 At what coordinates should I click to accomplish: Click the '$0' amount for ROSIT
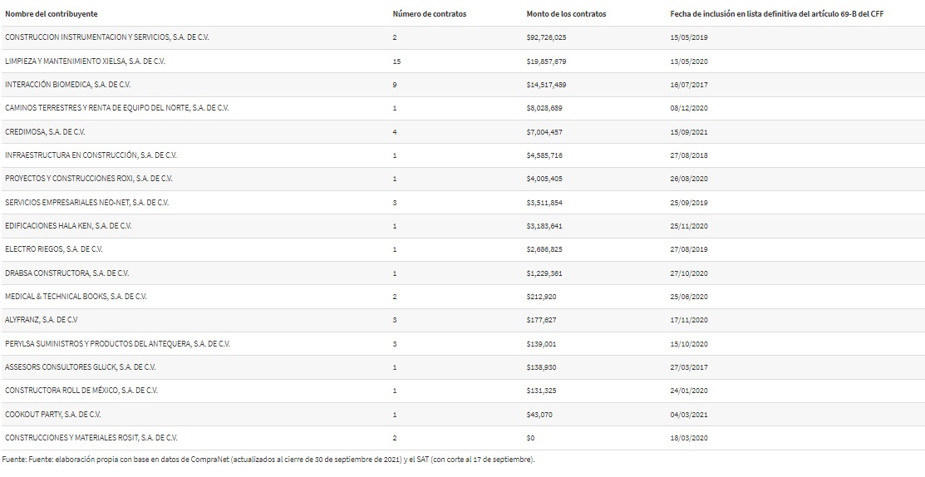click(x=531, y=437)
